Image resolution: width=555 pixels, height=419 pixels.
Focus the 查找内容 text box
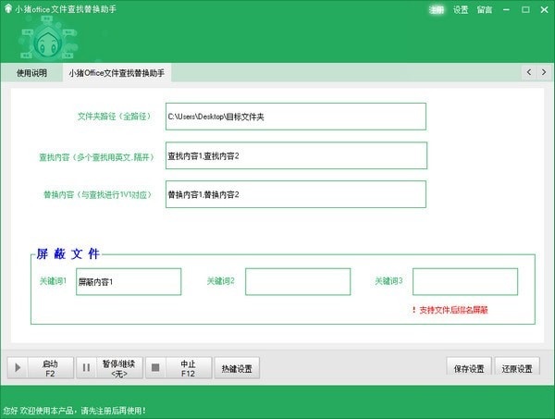295,155
